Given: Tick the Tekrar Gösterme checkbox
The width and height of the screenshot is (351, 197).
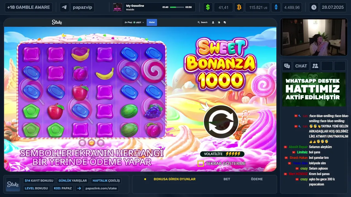Looking at the screenshot, I should click(201, 163).
